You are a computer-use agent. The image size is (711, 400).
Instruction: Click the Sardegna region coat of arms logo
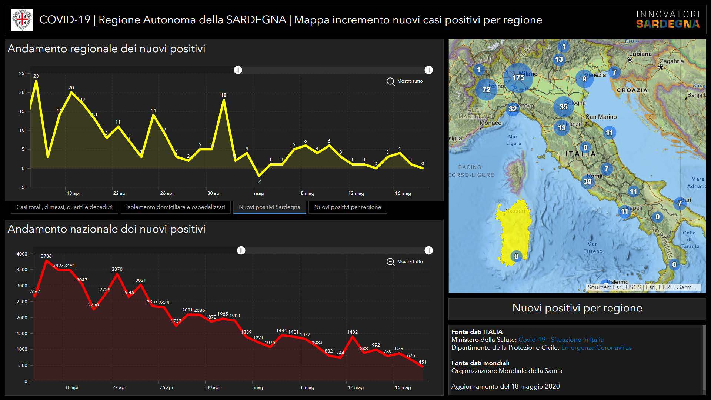[x=22, y=20]
